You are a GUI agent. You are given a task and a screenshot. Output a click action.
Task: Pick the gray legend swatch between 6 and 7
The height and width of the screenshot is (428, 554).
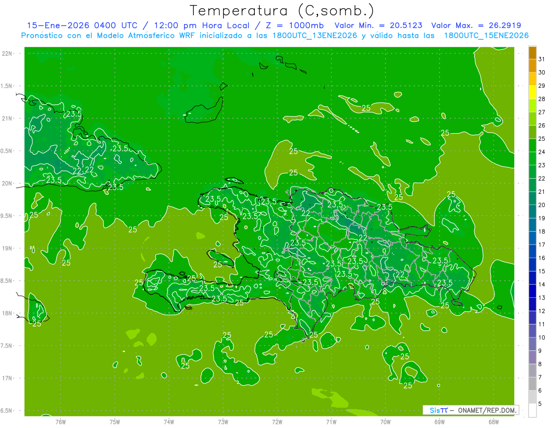click(532, 384)
